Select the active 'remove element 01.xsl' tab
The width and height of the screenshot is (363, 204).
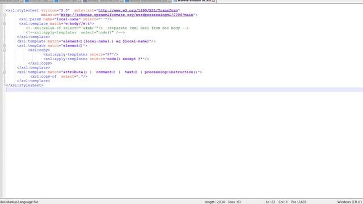[x=195, y=1]
